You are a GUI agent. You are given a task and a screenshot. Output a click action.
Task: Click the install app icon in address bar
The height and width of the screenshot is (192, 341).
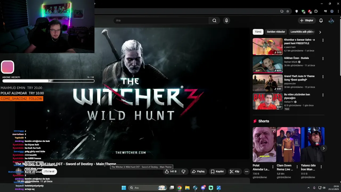point(282,11)
